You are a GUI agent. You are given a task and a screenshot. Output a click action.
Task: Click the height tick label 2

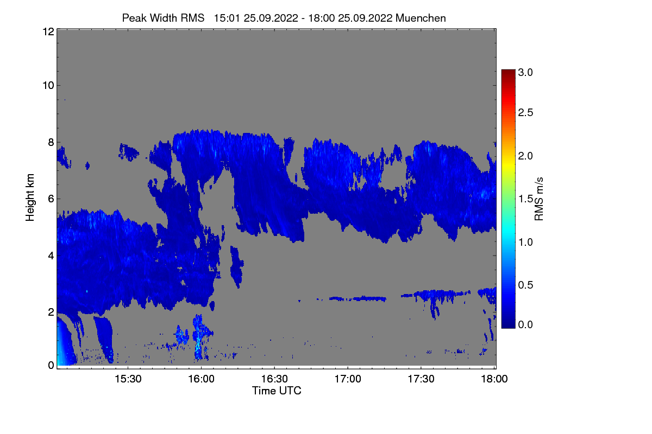click(50, 311)
